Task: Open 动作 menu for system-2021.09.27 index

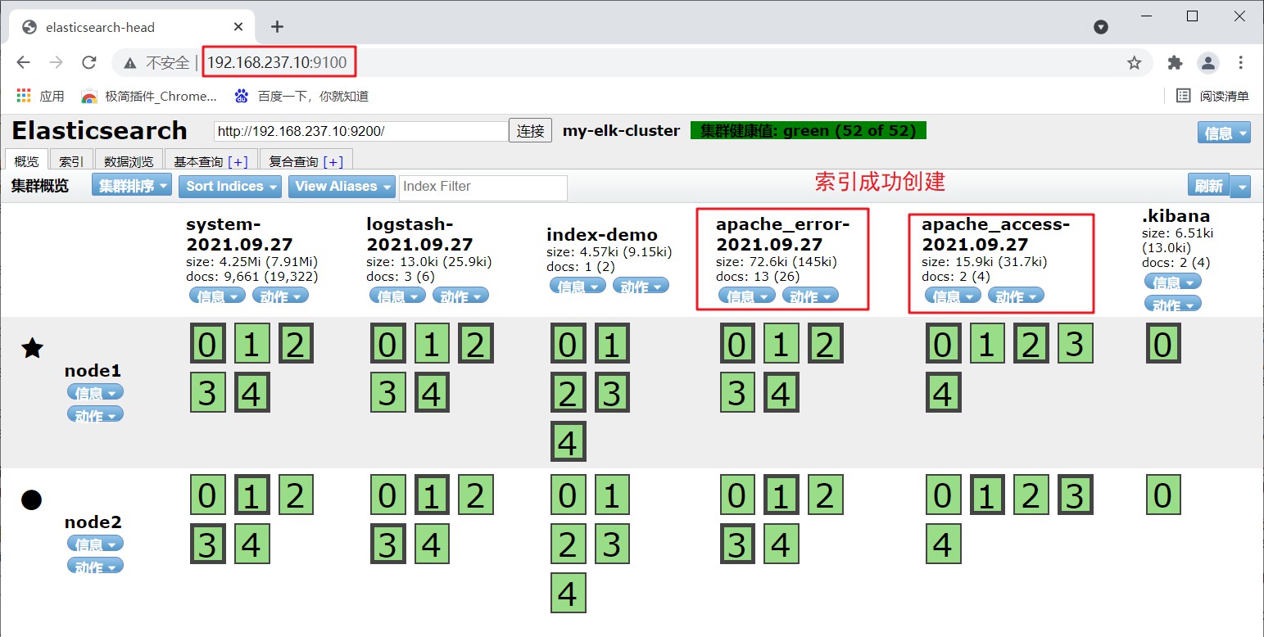Action: point(280,296)
